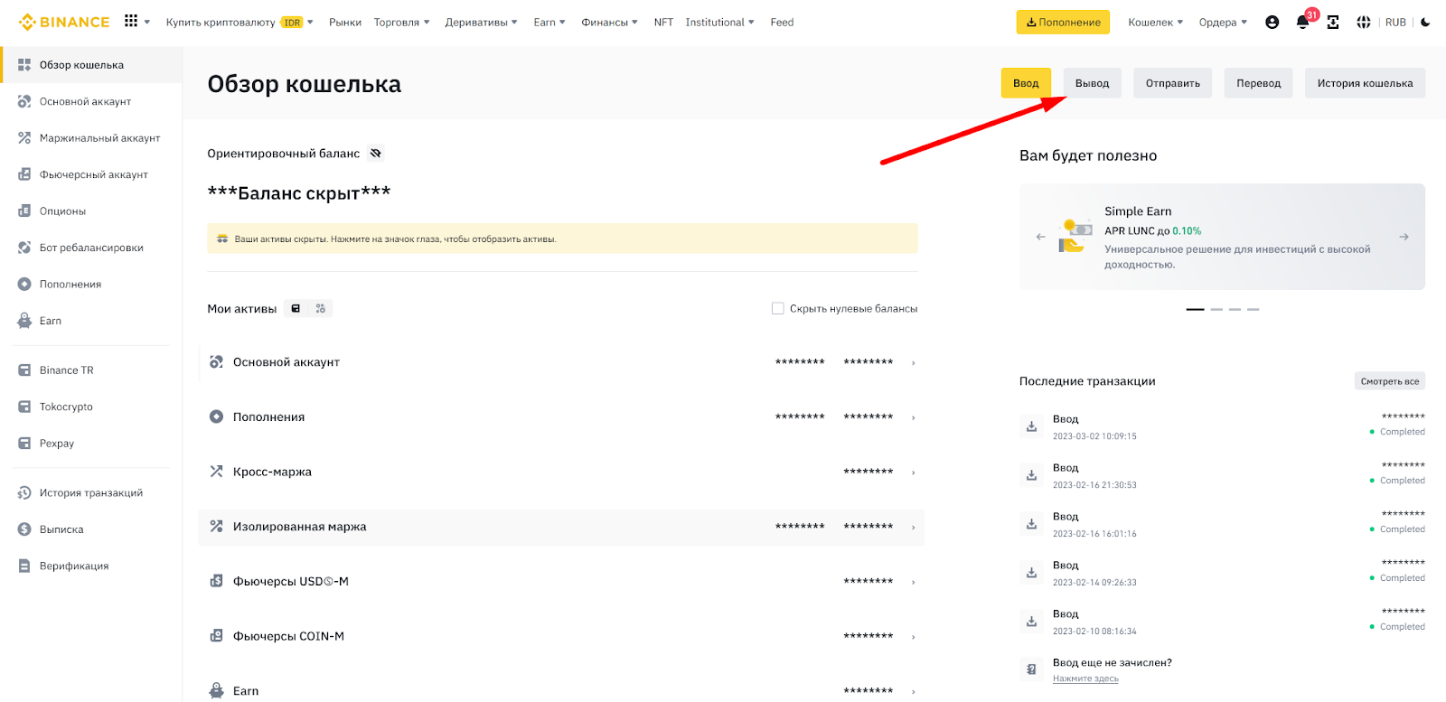Click the yellow Deposit top-up button
The width and height of the screenshot is (1446, 702).
pos(1063,23)
